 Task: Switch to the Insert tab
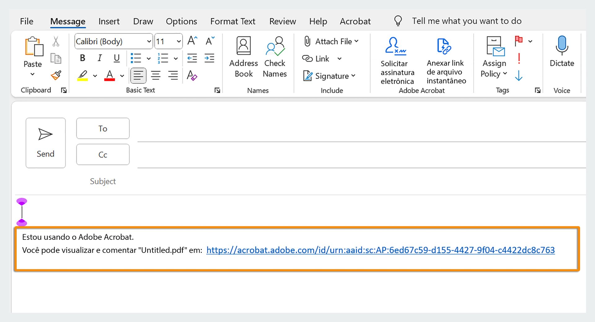pyautogui.click(x=109, y=21)
